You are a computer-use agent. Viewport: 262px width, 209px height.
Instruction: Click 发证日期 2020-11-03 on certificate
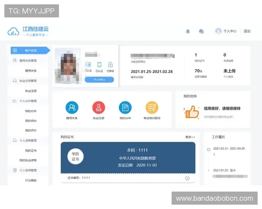click(137, 165)
